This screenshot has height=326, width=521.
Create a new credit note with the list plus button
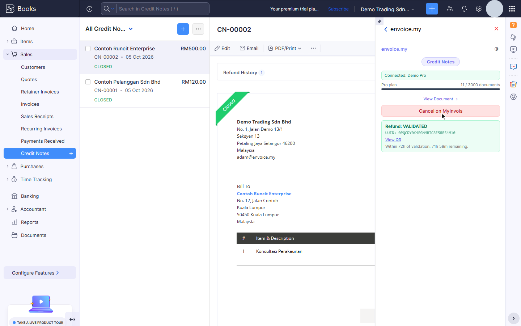coord(183,29)
